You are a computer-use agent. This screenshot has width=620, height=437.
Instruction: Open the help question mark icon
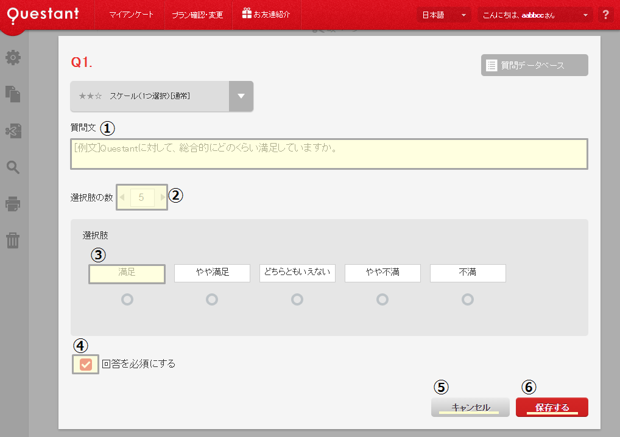pyautogui.click(x=606, y=13)
